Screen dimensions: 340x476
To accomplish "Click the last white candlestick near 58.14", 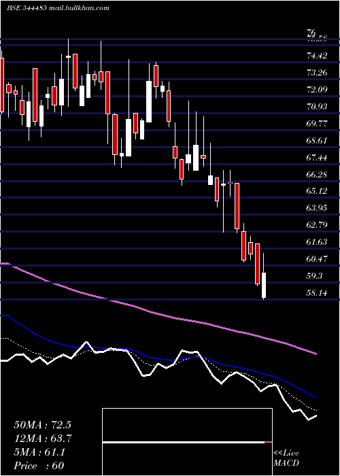I will click(x=264, y=285).
